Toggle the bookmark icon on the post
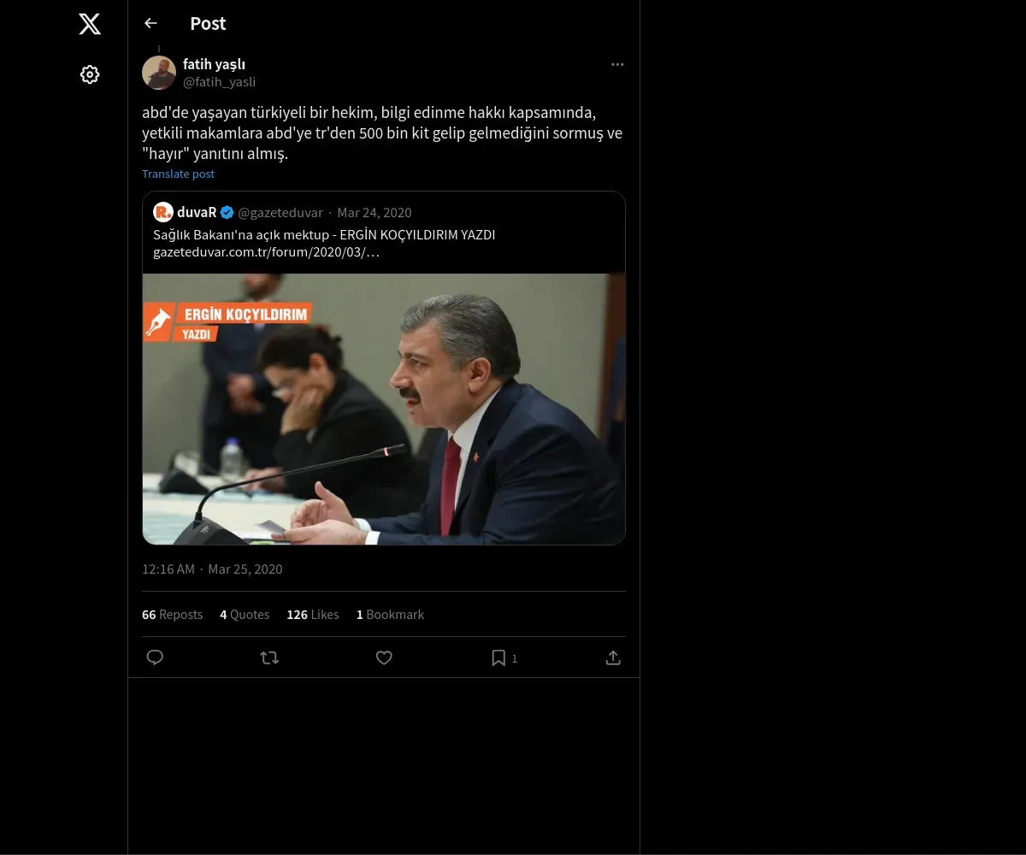This screenshot has height=855, width=1026. pyautogui.click(x=498, y=657)
